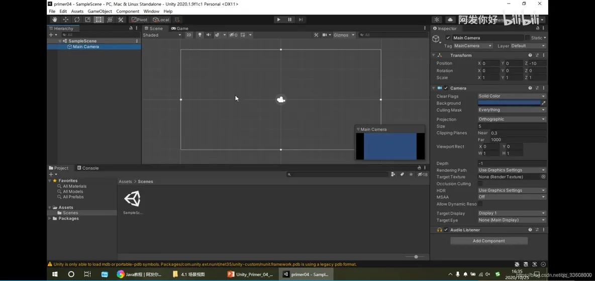Select the Rect tool
This screenshot has width=595, height=281.
(98, 20)
